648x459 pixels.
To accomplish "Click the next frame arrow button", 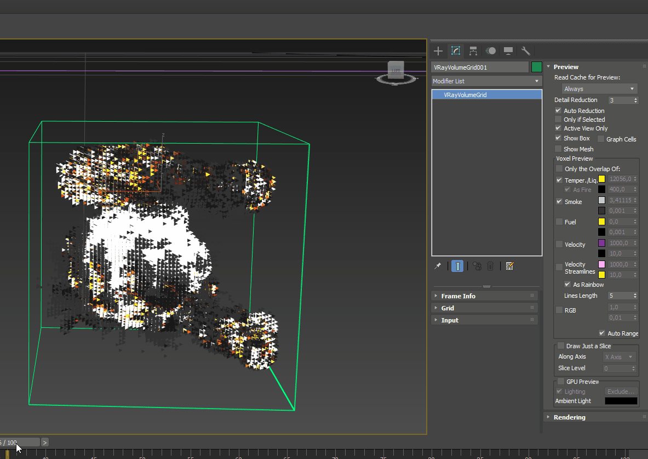I will (x=45, y=442).
